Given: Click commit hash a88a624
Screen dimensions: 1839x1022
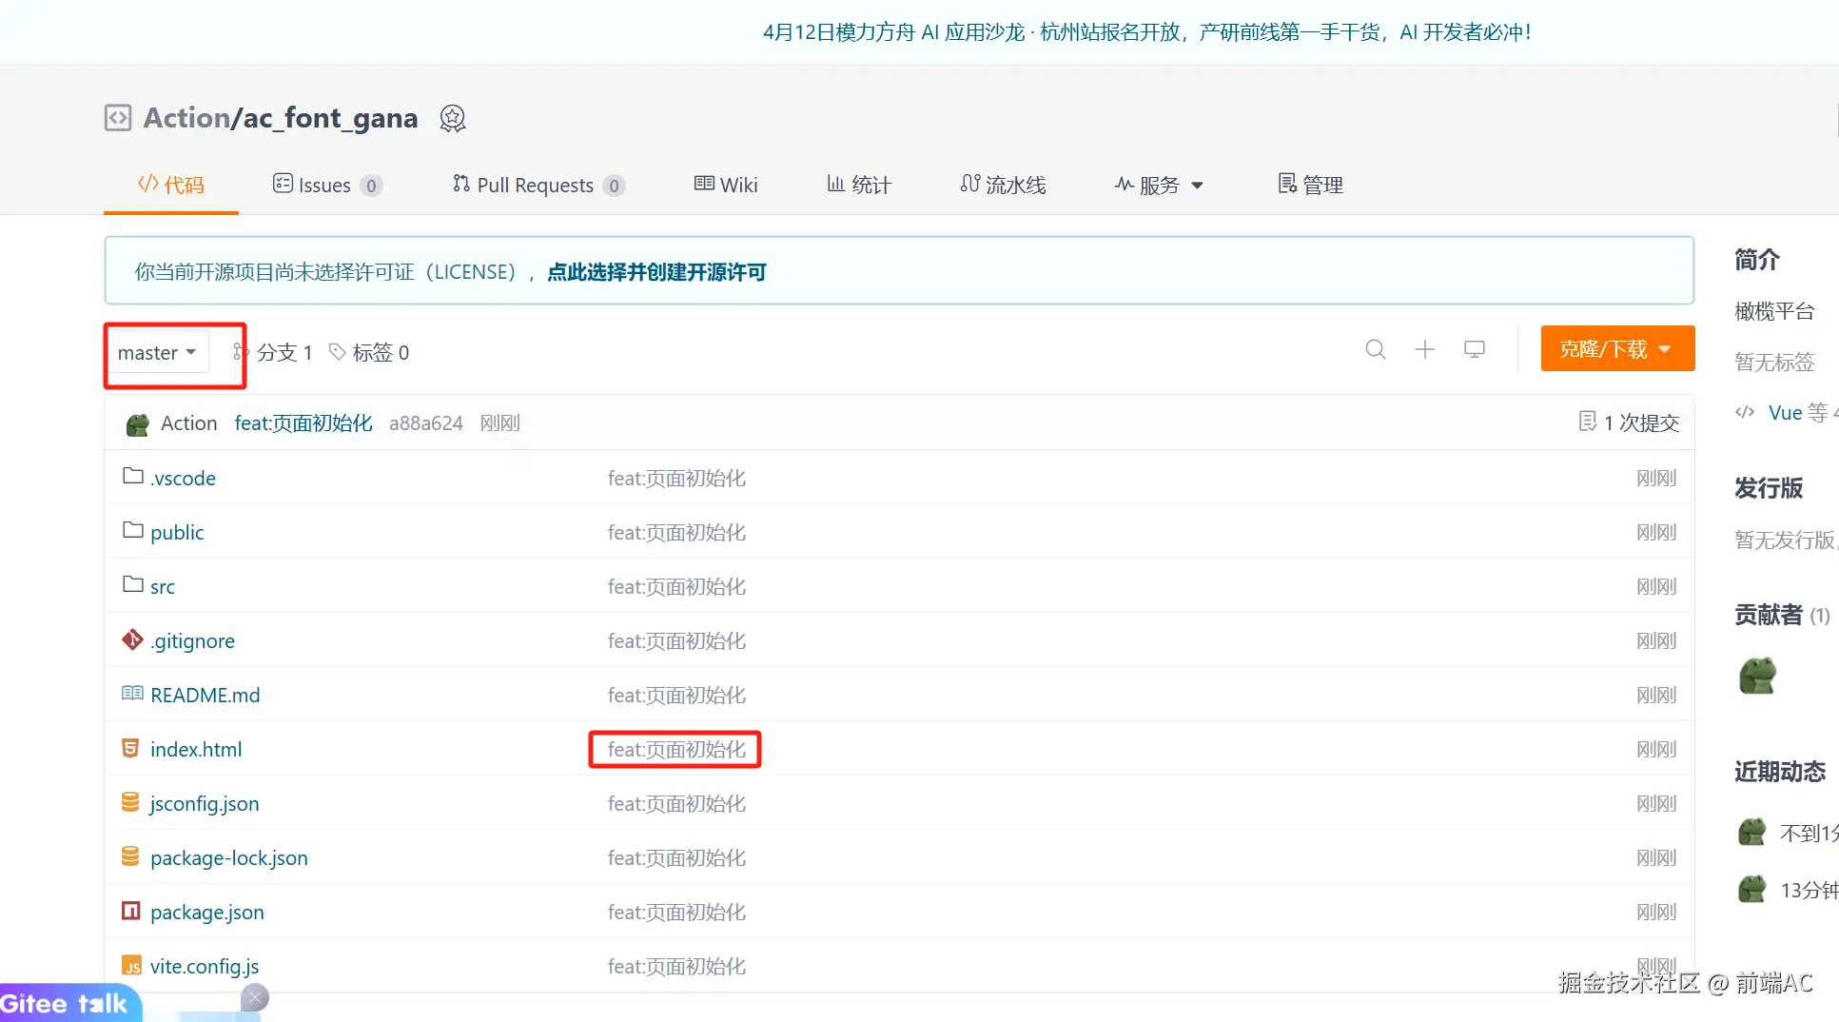Looking at the screenshot, I should click(425, 423).
